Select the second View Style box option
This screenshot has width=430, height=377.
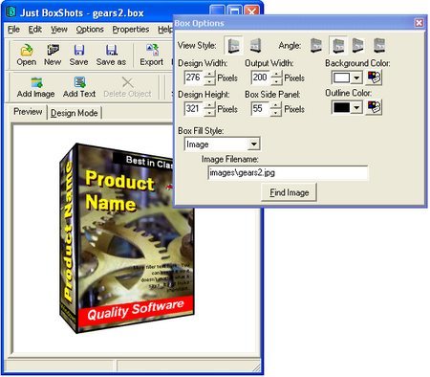[x=256, y=45]
